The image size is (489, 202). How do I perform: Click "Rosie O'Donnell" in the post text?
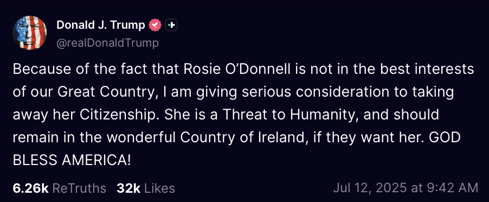click(238, 70)
